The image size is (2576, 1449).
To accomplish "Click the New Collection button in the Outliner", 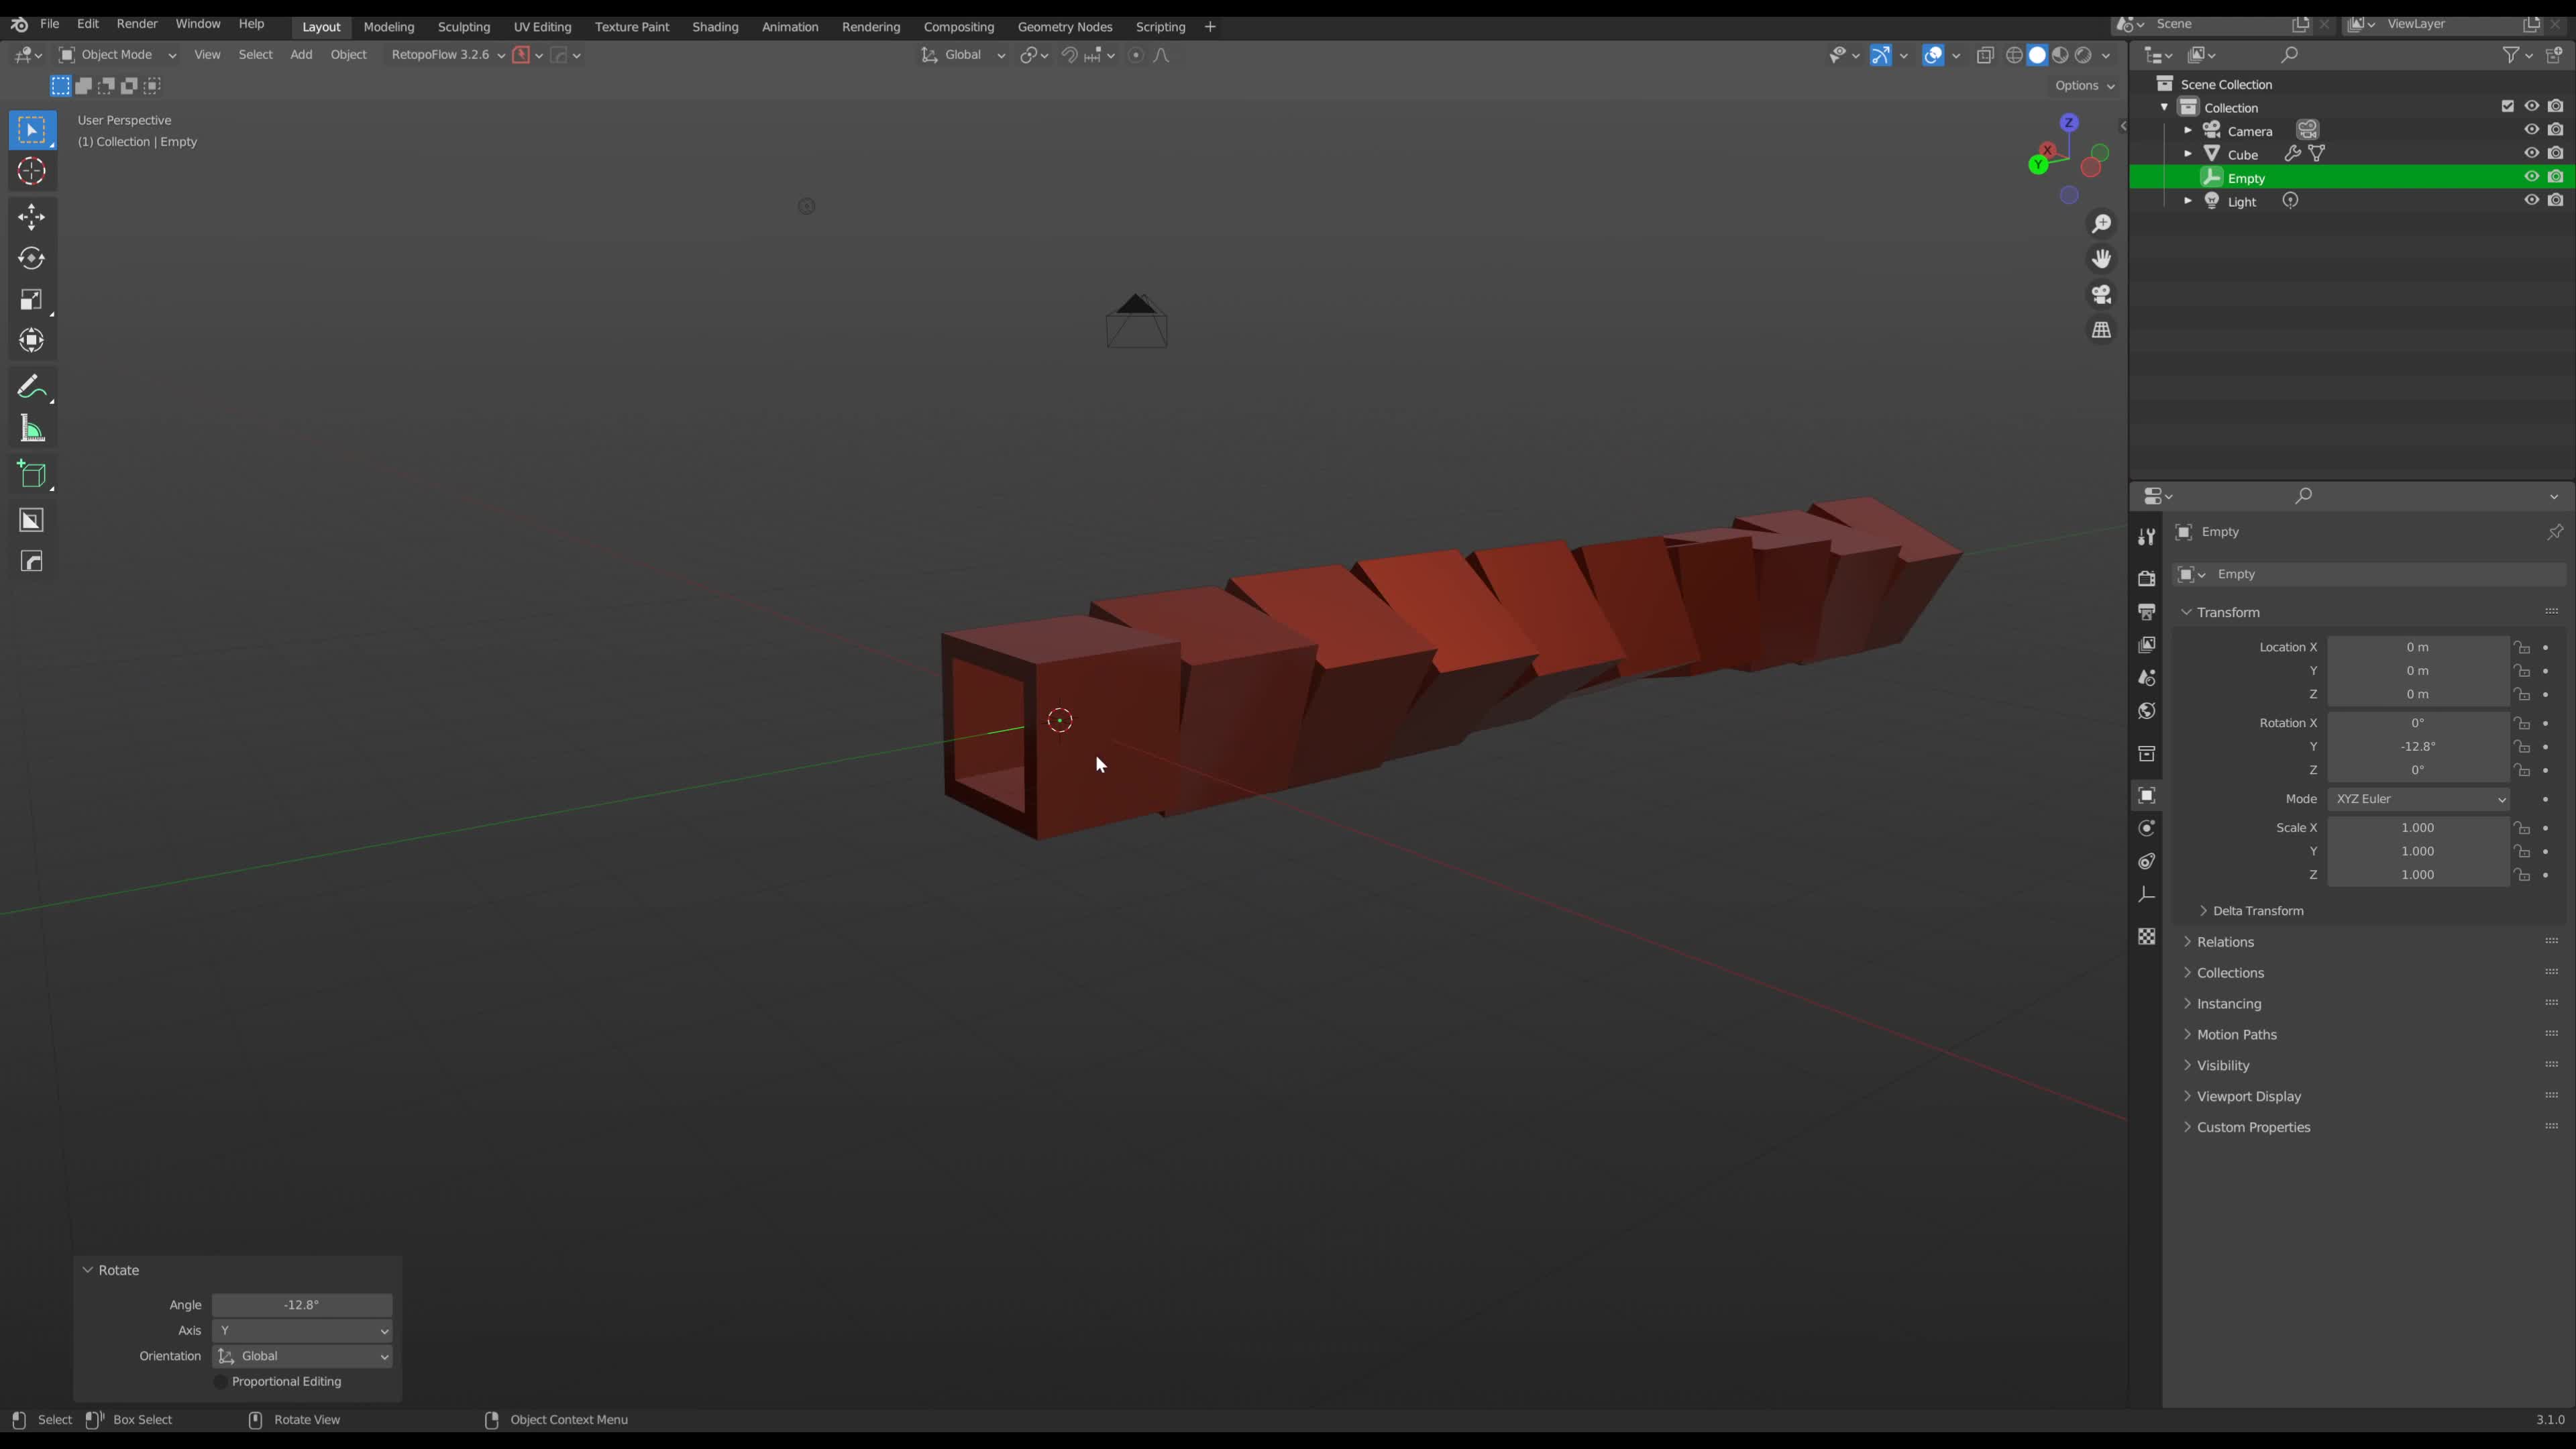I will coord(2557,55).
